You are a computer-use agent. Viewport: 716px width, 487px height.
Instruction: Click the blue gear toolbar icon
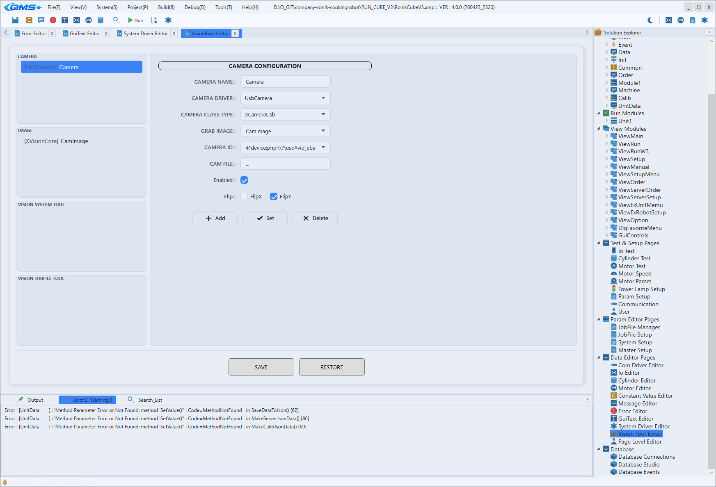[x=168, y=20]
